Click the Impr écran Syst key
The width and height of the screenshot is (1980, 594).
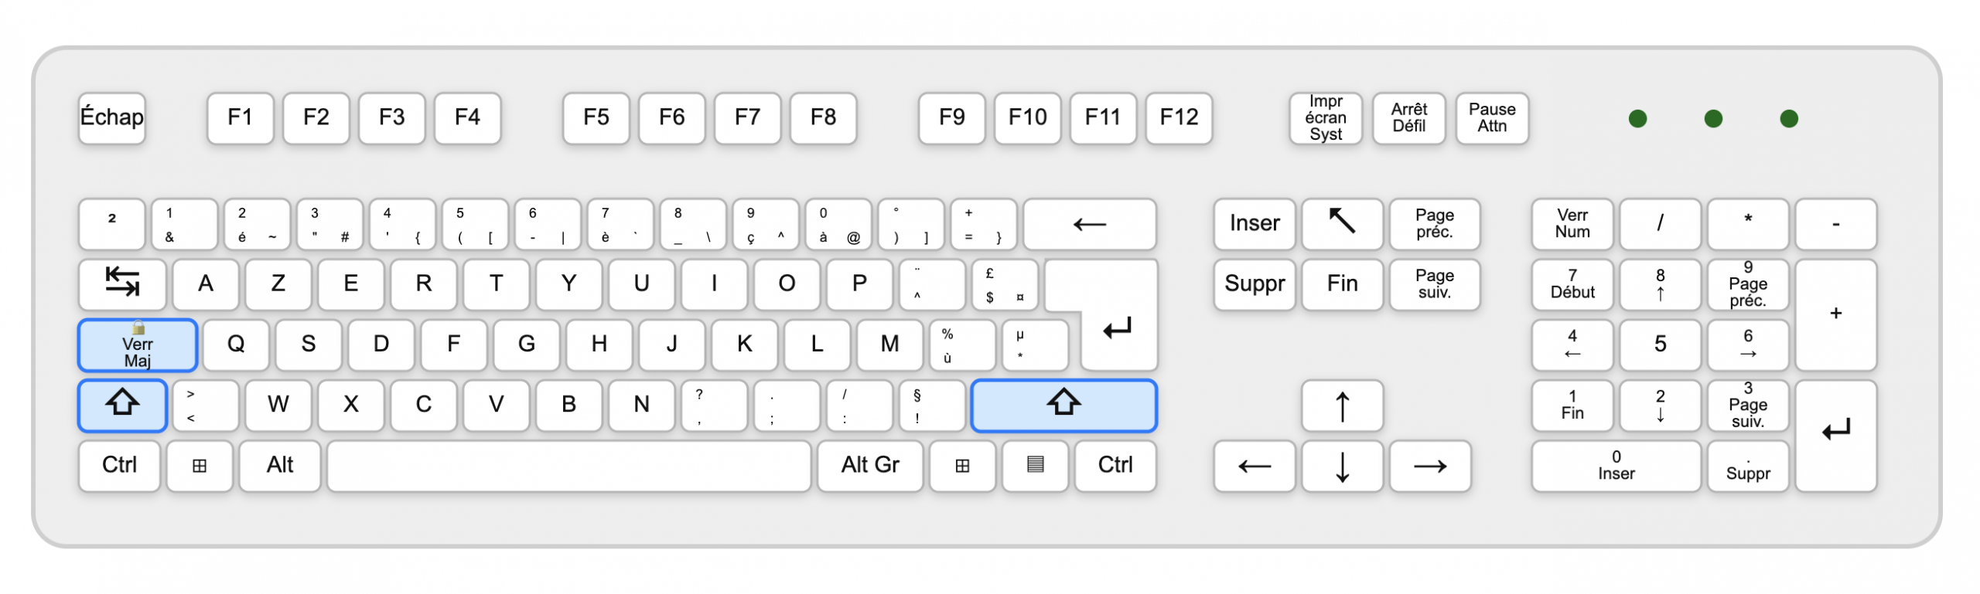pyautogui.click(x=1326, y=118)
